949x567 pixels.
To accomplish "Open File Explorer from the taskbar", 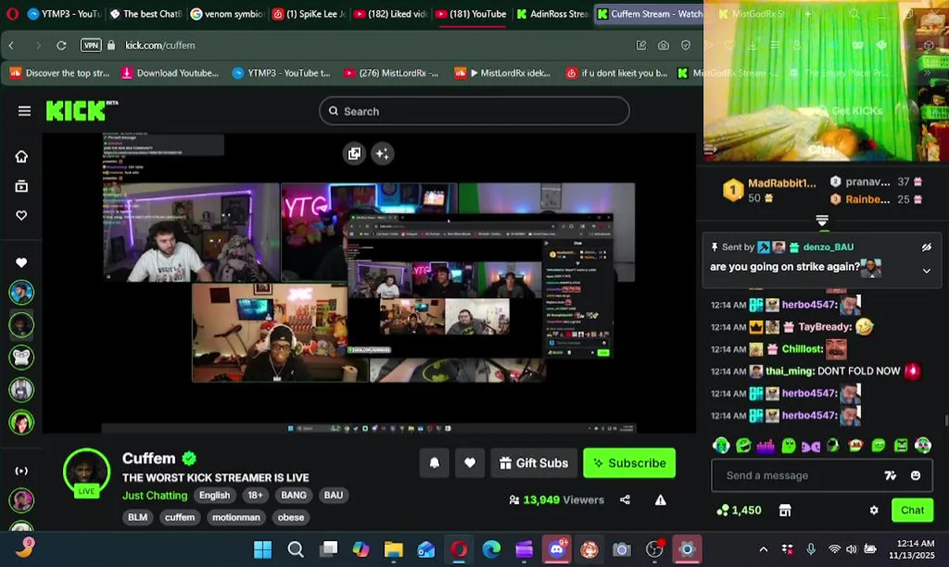I will point(393,549).
